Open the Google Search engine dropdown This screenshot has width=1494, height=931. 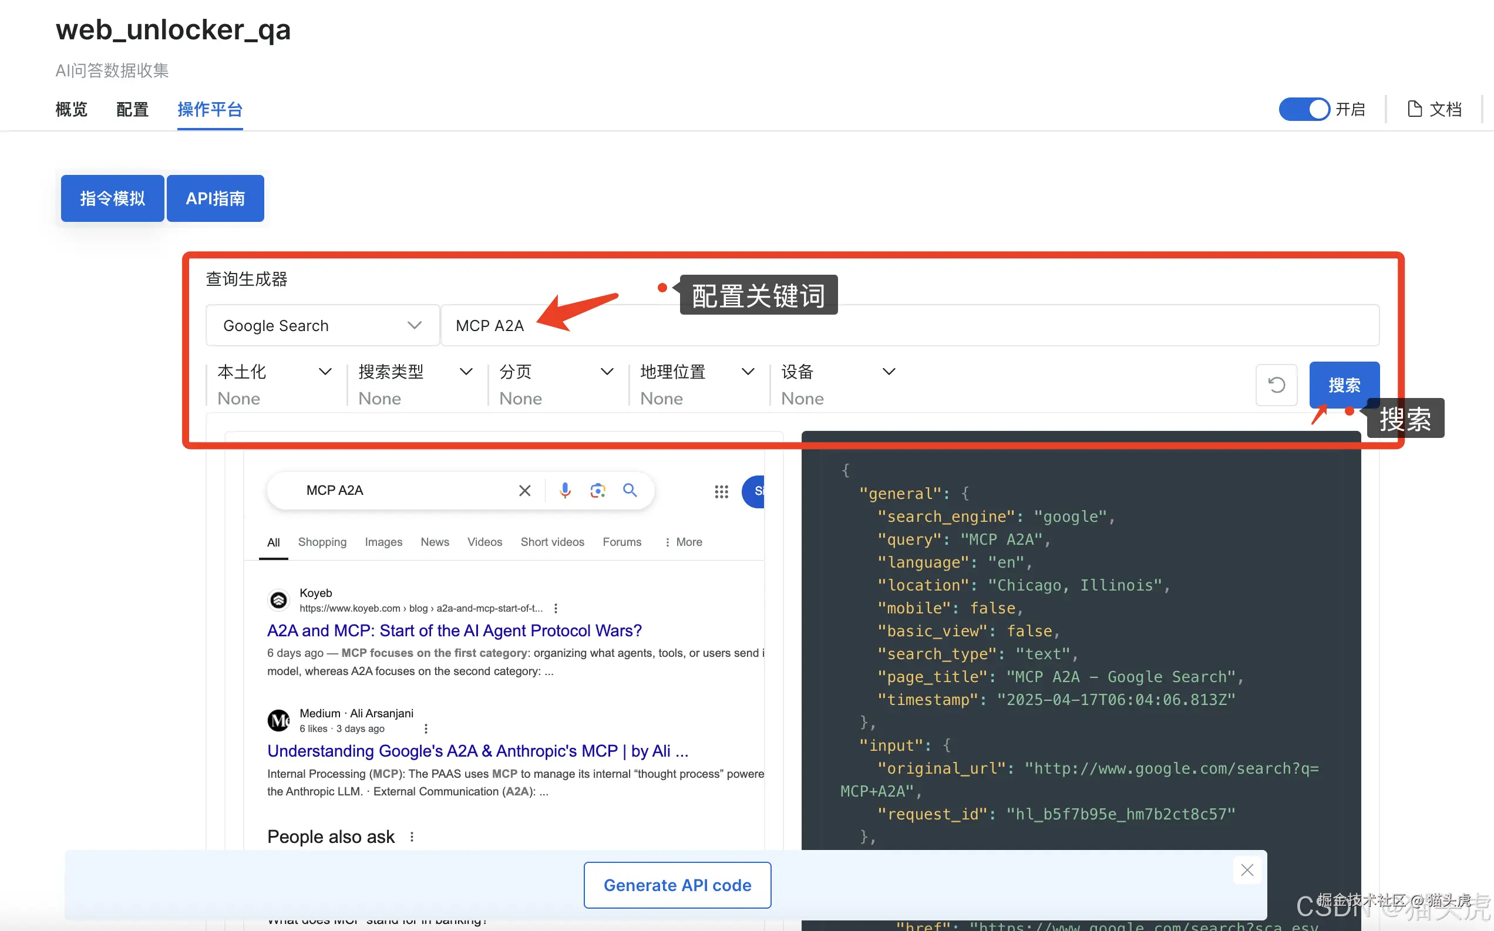[x=322, y=325]
